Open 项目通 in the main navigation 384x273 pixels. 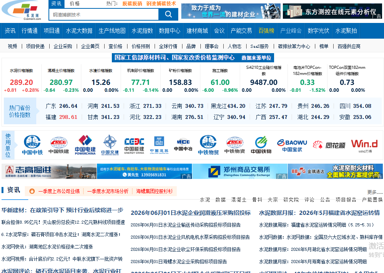click(52, 31)
